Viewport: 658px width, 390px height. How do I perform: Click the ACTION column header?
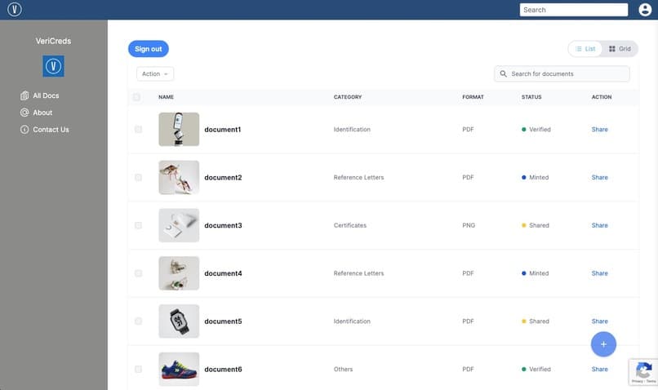tap(602, 97)
